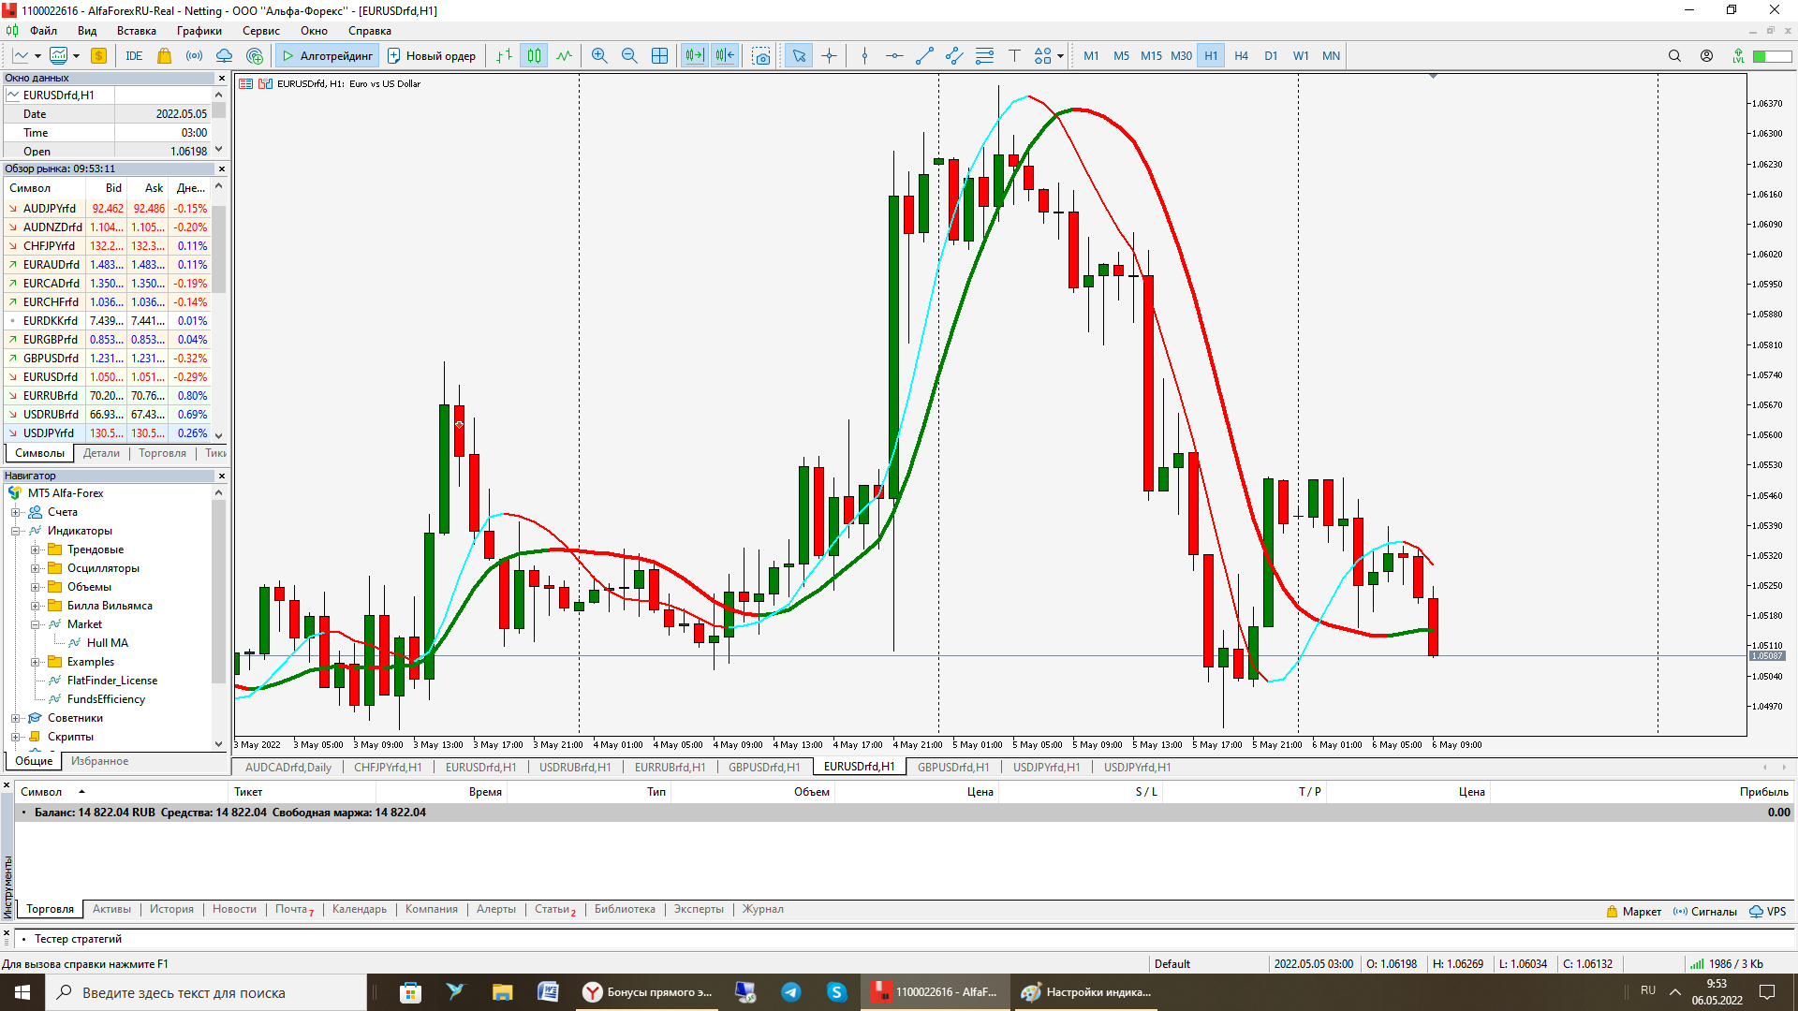The width and height of the screenshot is (1798, 1011).
Task: Open the search magnifier in toolbar
Action: [x=1674, y=56]
